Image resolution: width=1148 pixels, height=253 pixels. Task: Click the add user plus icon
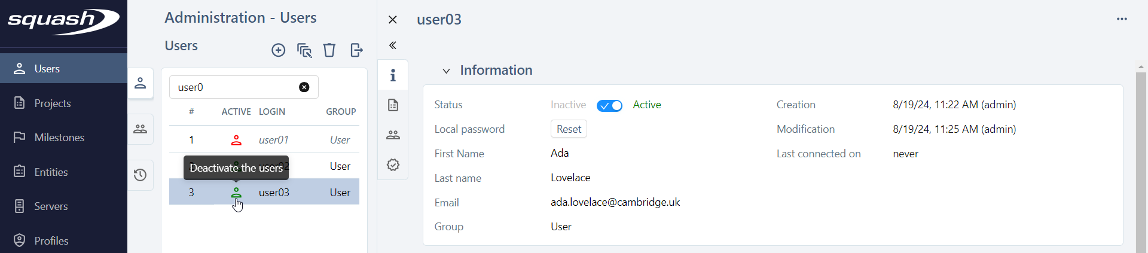278,50
